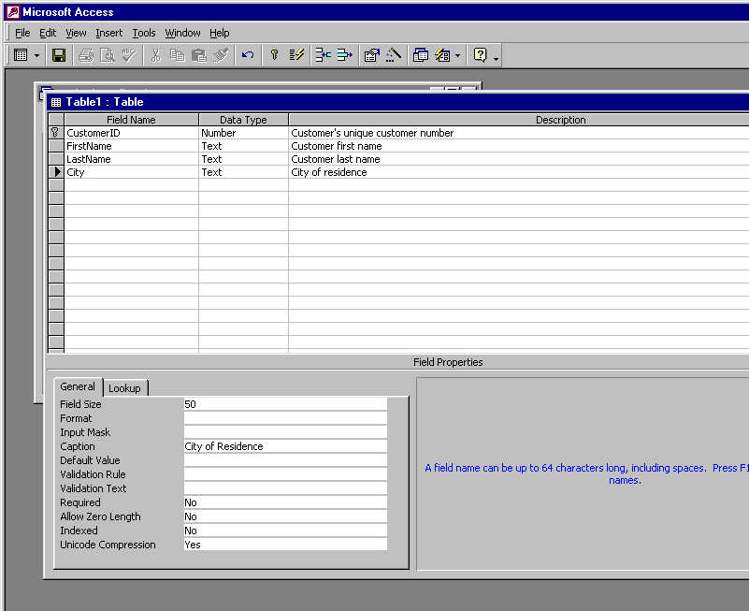Select the Format Painter brush icon
Screen dimensions: 749x611
220,55
